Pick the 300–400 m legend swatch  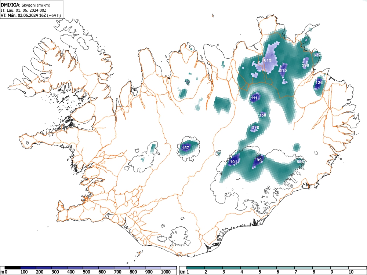pyautogui.click(x=59, y=268)
